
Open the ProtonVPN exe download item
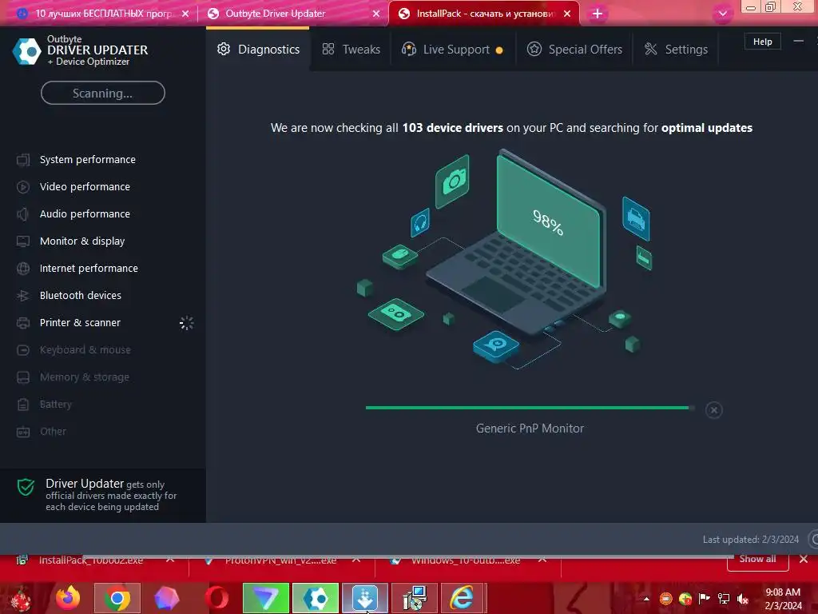(280, 560)
